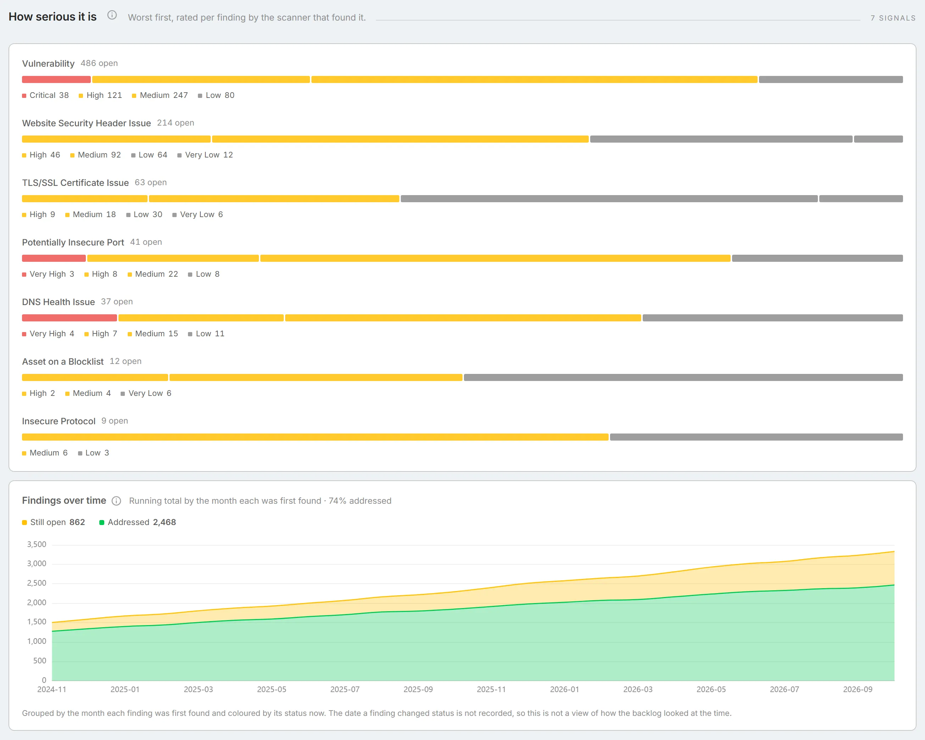The image size is (925, 740).
Task: Click the DNS Health Issue heading
Action: point(59,302)
